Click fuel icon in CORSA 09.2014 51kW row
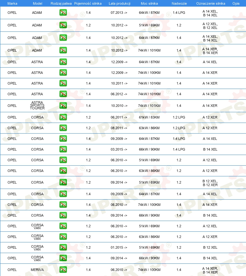Screen dimensions: 246x276 pos(63,182)
